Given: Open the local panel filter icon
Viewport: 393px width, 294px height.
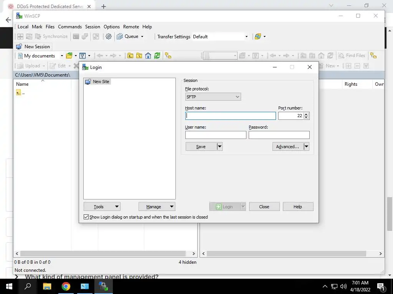Looking at the screenshot, I should 83,56.
